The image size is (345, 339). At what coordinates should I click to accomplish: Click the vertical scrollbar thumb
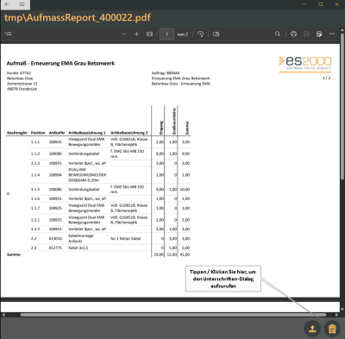tap(342, 106)
